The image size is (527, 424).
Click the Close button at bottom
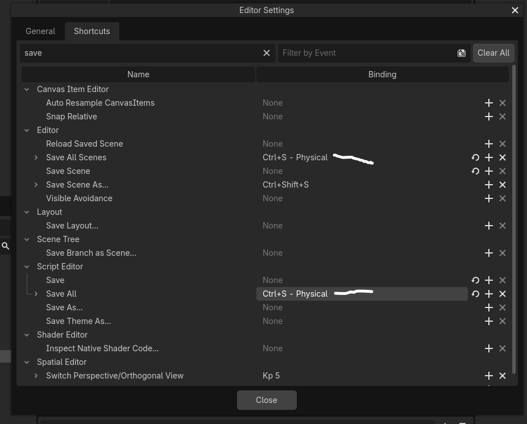coord(267,400)
